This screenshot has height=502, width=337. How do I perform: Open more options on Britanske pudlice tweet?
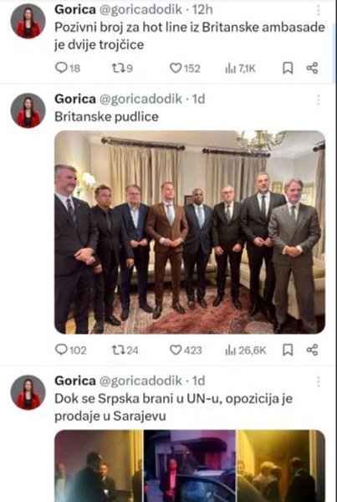pos(318,100)
